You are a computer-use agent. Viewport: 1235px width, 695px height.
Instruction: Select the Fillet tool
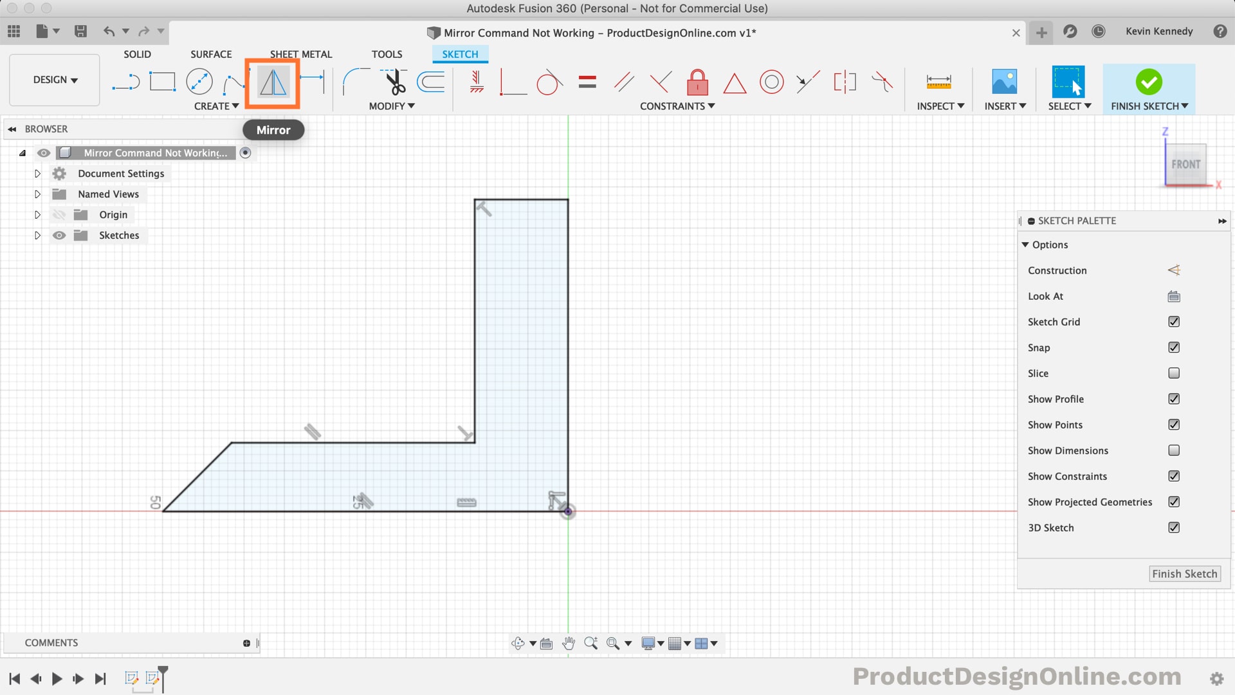(x=356, y=81)
